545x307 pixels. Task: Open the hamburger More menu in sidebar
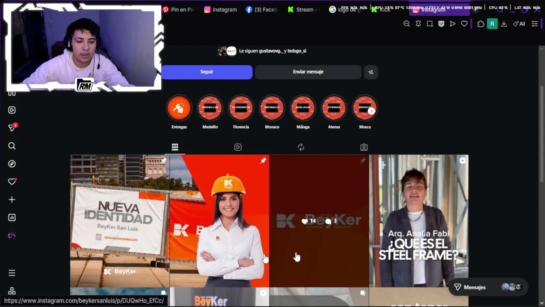(12, 273)
